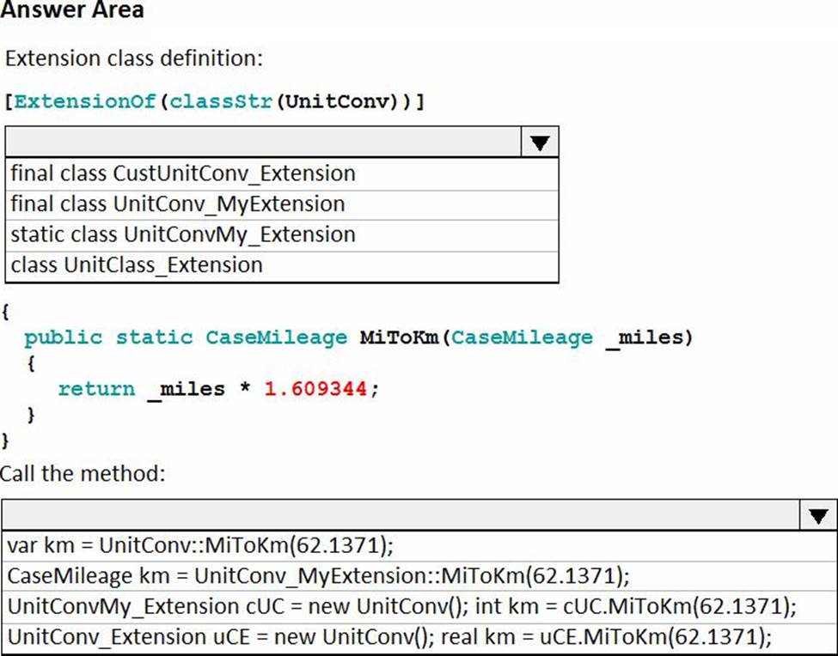Pick the 'UnitConvMy_Extension cUC = new UnitConv()' option

pos(402,606)
